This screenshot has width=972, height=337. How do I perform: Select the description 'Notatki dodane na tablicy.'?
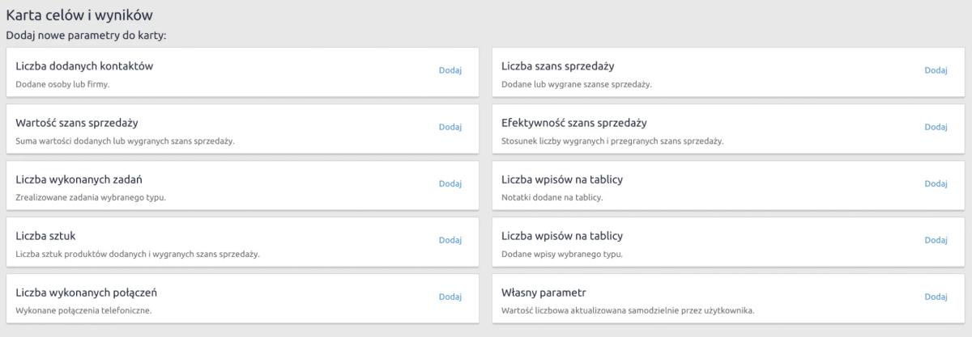coord(552,197)
